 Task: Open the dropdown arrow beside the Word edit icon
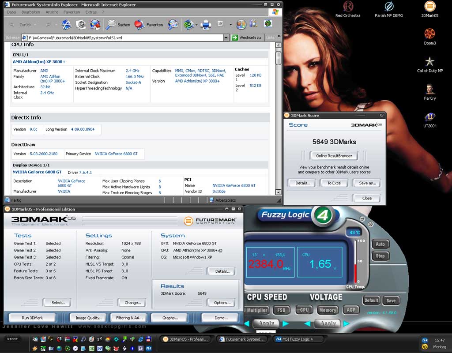click(230, 25)
